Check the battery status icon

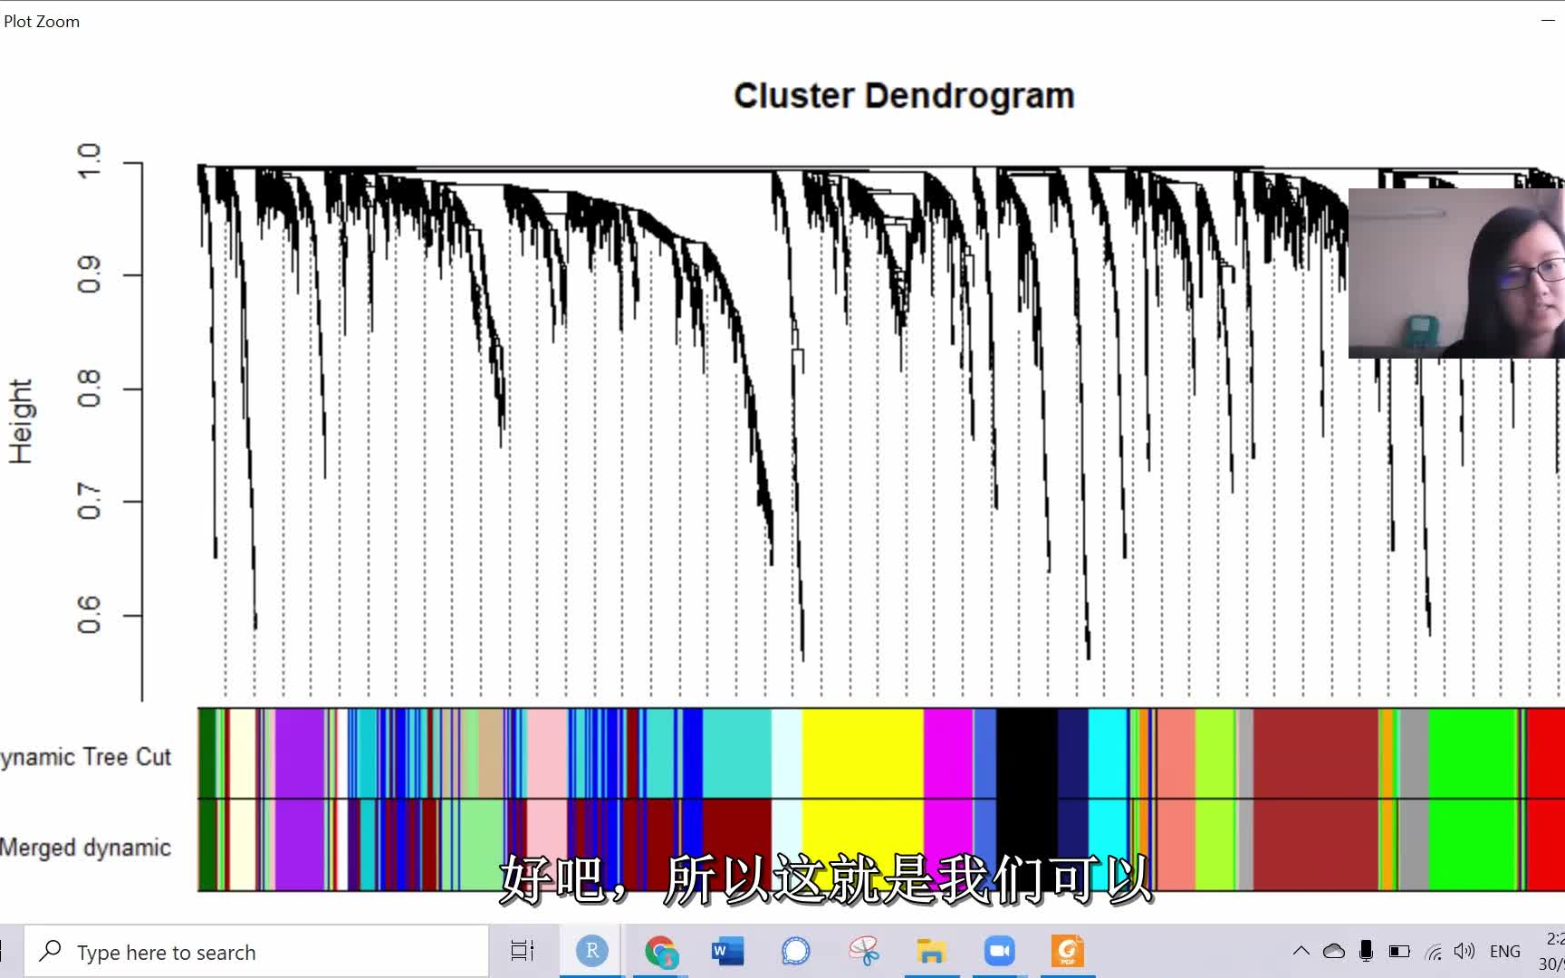[1399, 951]
